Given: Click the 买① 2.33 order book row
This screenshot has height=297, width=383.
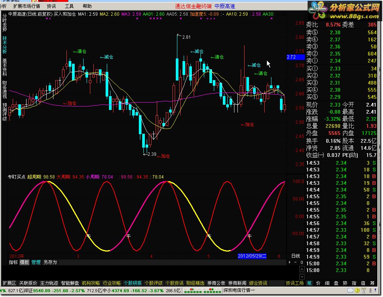Looking at the screenshot, I should tap(342, 69).
